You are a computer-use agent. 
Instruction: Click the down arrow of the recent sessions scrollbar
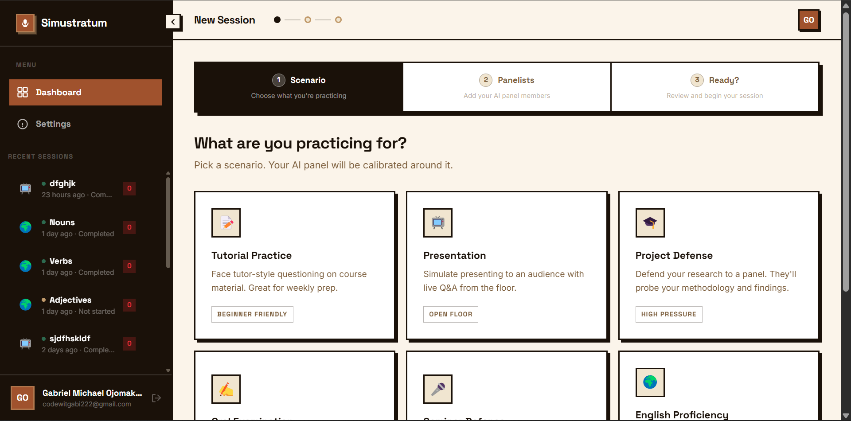pyautogui.click(x=168, y=370)
